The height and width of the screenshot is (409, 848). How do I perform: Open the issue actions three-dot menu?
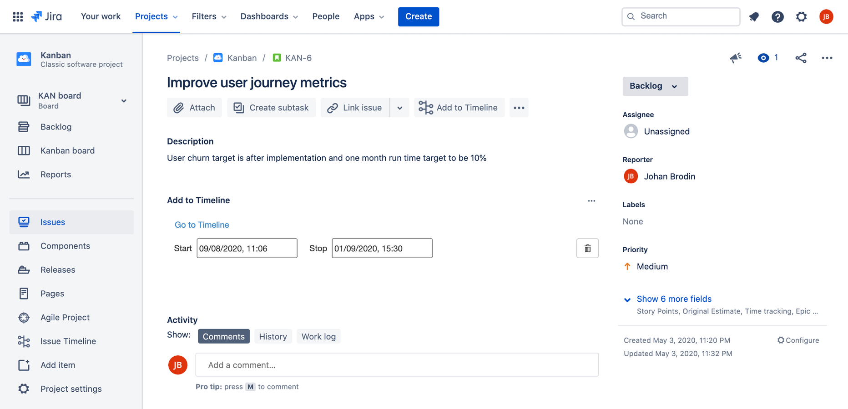click(x=827, y=58)
